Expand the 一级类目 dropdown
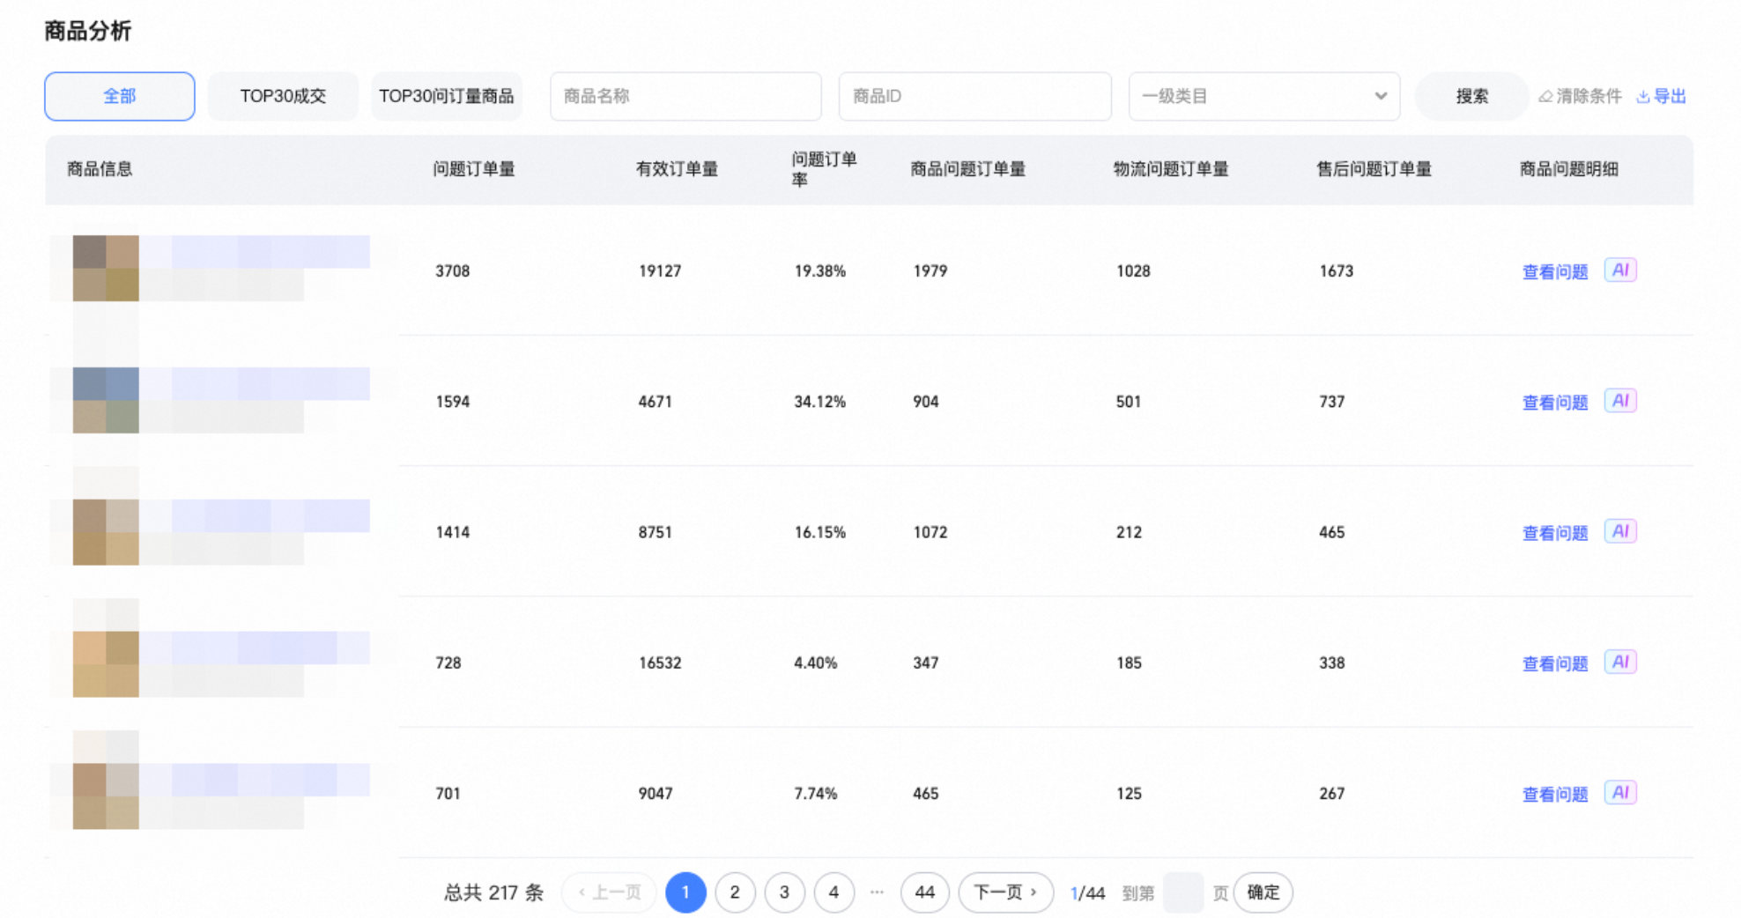 pyautogui.click(x=1263, y=96)
